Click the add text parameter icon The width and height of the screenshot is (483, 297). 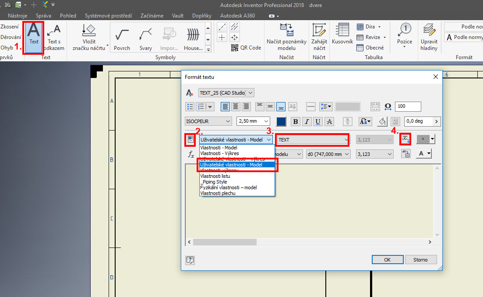pos(405,140)
